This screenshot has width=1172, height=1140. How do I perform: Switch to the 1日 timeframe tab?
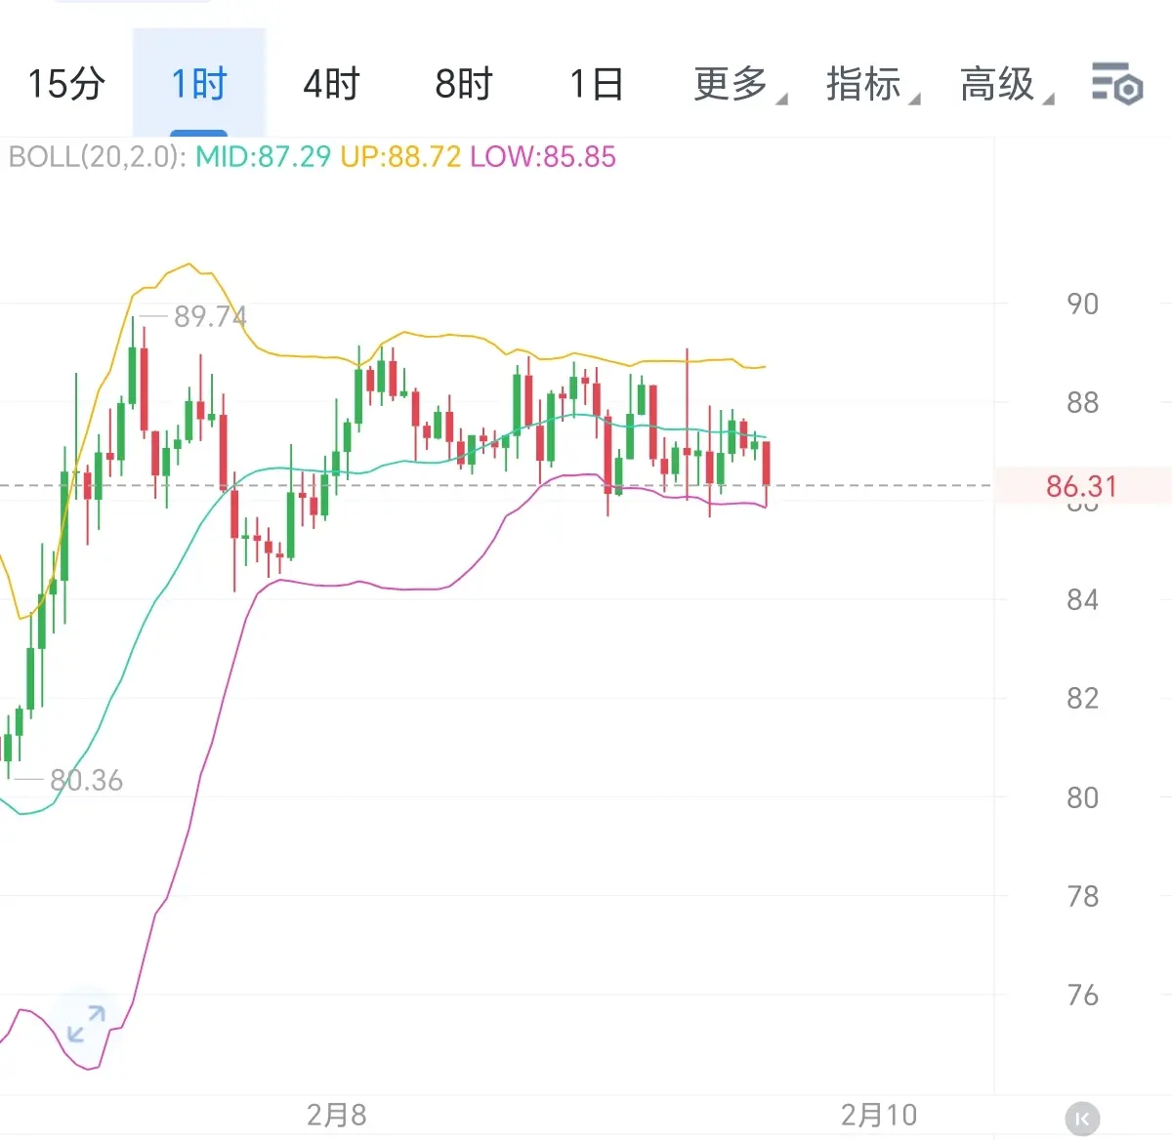coord(597,84)
